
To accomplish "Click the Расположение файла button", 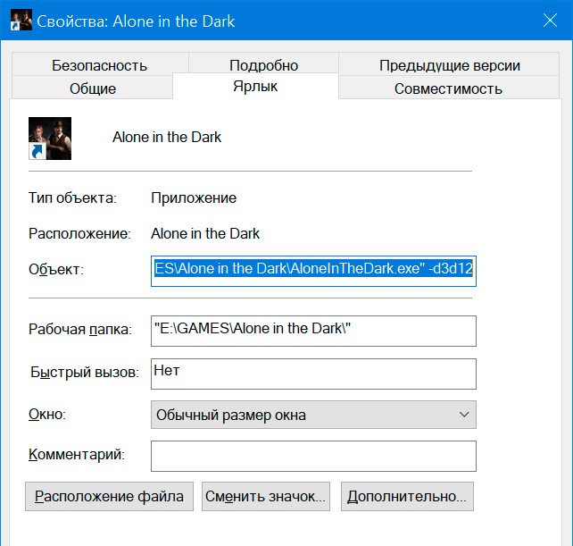I will point(109,496).
